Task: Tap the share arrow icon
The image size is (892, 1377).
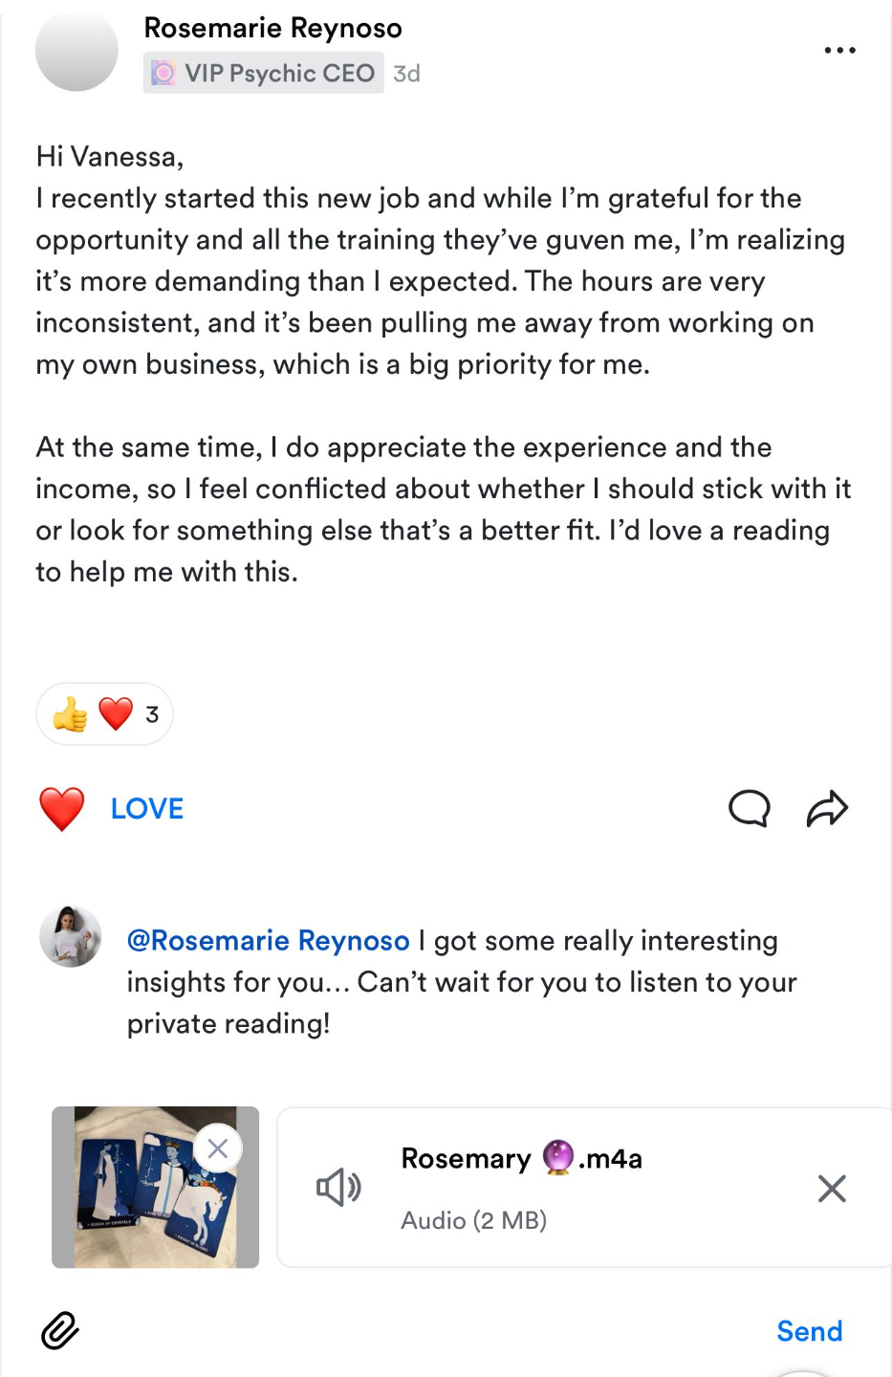Action: point(827,808)
